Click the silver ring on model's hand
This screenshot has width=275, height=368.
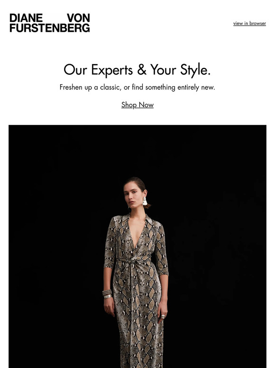point(163,316)
